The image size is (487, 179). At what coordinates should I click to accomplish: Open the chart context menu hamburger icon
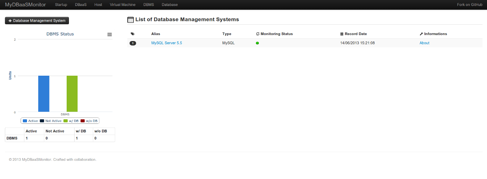[x=109, y=34]
